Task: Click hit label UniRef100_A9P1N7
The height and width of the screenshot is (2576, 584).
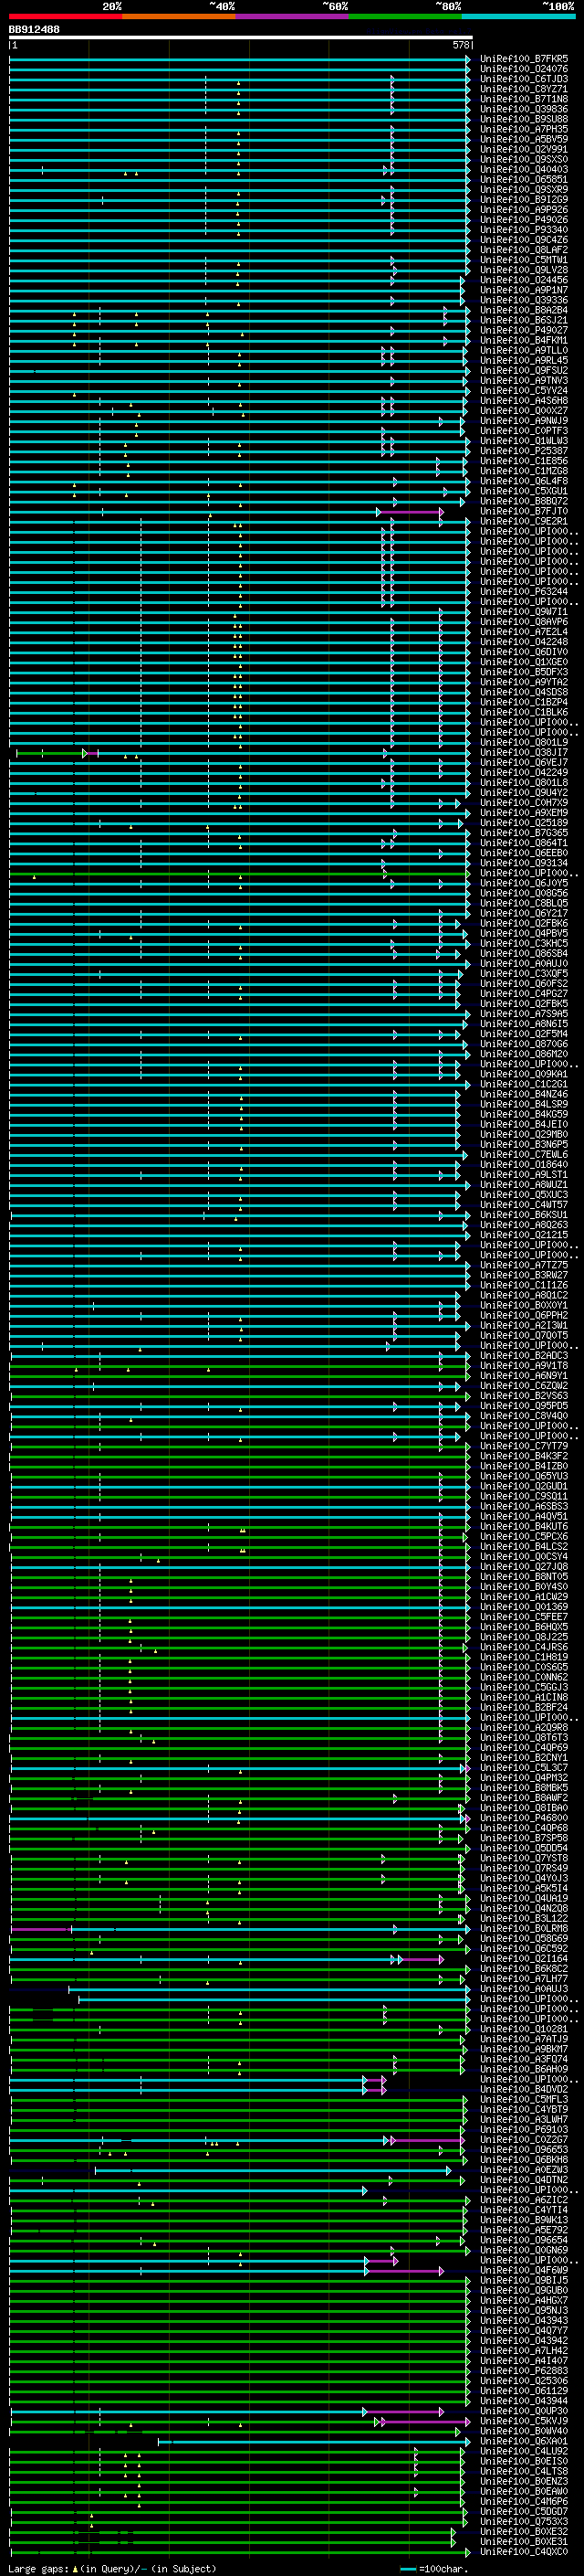Action: point(524,290)
